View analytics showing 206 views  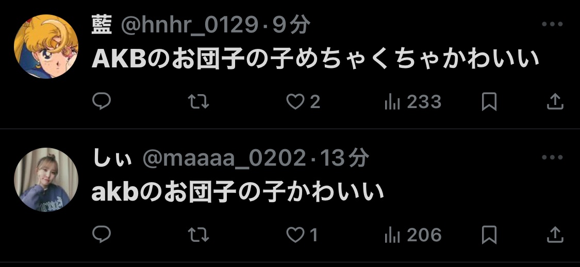tap(413, 235)
